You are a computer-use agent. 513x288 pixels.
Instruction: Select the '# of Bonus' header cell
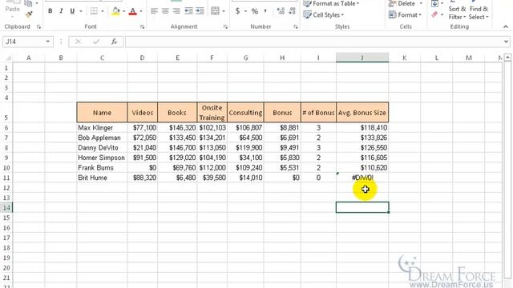(318, 112)
